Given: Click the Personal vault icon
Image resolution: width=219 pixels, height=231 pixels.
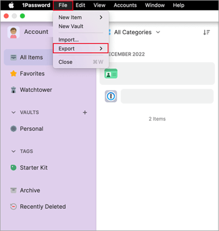Looking at the screenshot, I should [14, 129].
